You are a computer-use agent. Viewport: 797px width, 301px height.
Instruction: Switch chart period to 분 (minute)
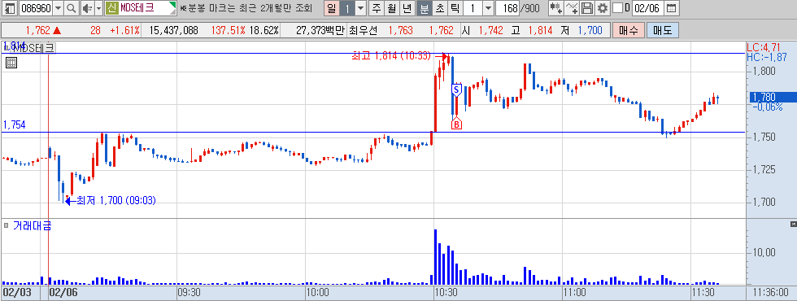(424, 8)
